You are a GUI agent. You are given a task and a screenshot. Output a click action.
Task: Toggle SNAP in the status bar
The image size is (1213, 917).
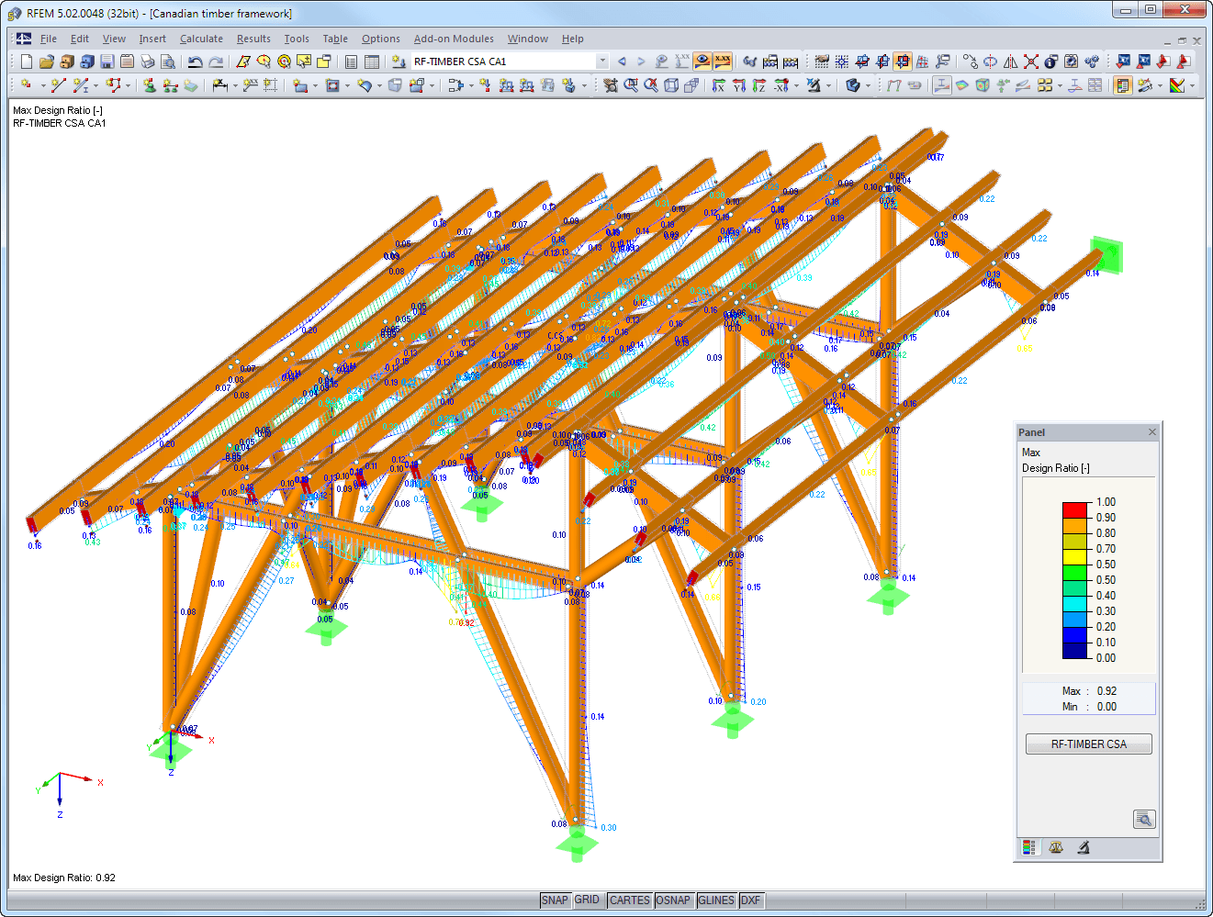(x=556, y=900)
